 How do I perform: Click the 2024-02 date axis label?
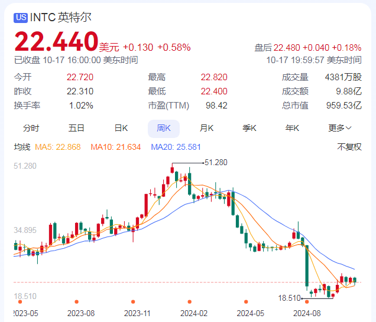194,313
